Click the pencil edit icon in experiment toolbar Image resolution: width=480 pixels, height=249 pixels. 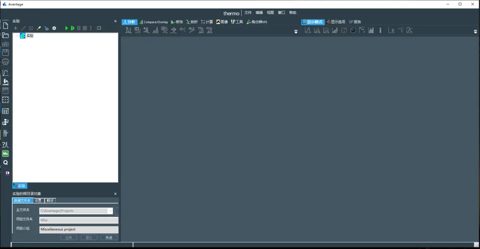[39, 28]
